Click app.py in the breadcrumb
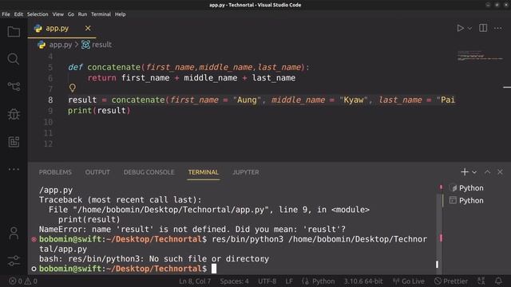The height and width of the screenshot is (287, 511). (x=61, y=45)
